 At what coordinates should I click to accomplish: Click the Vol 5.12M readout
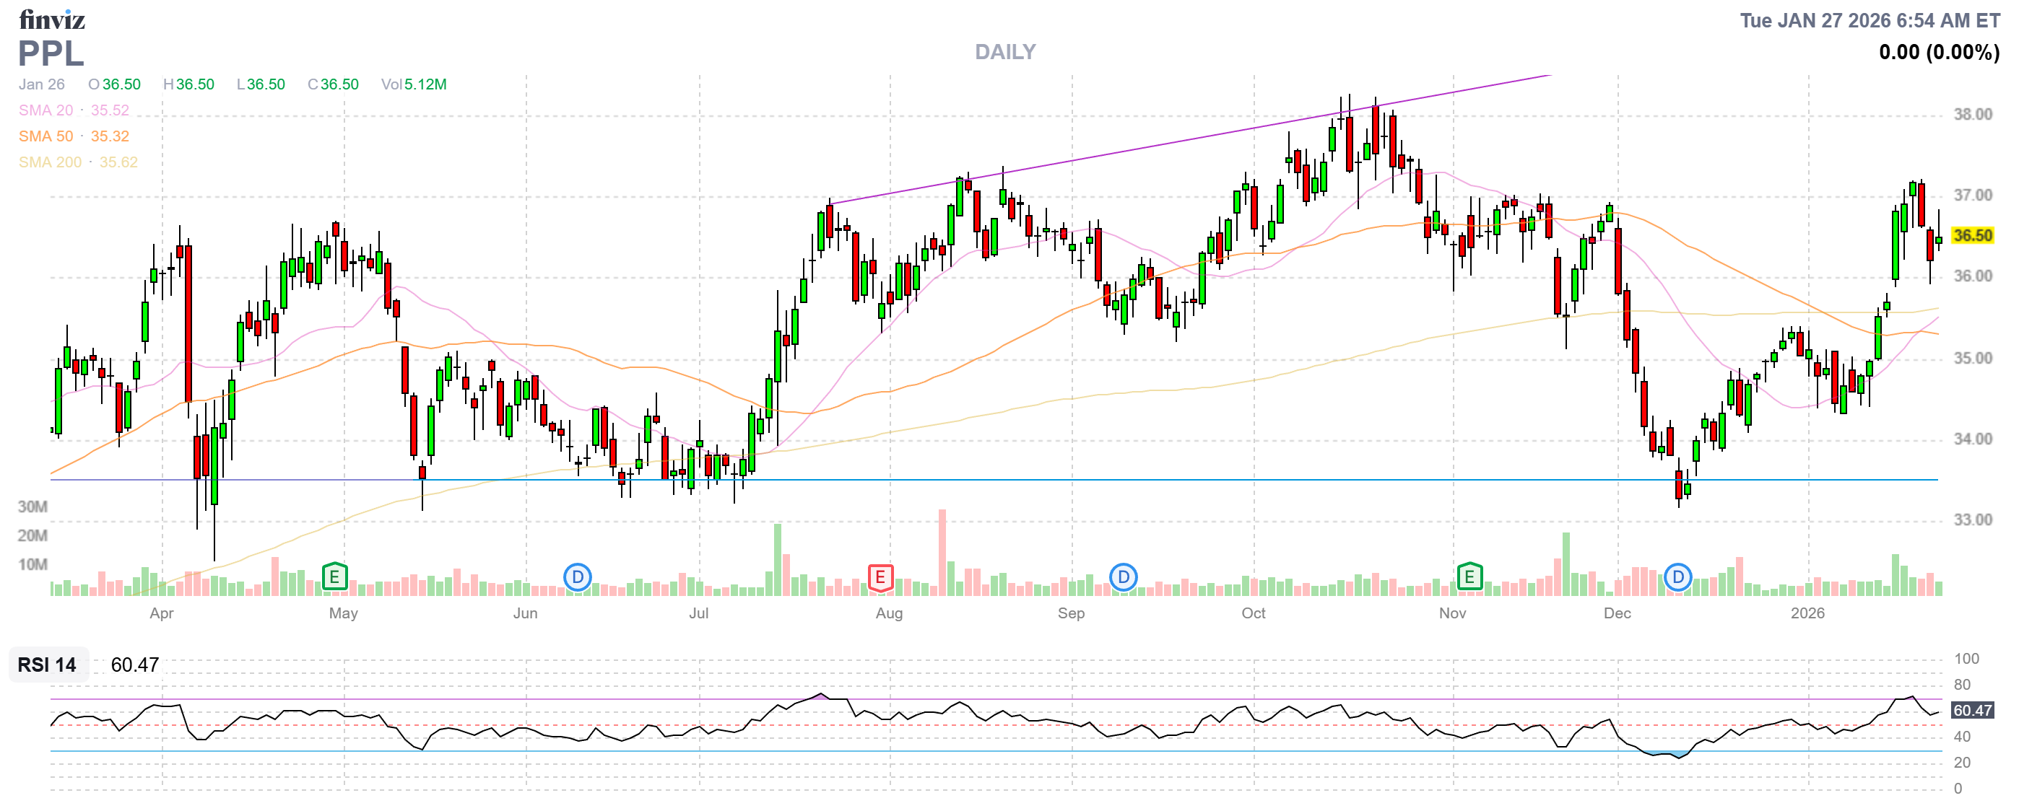[414, 84]
